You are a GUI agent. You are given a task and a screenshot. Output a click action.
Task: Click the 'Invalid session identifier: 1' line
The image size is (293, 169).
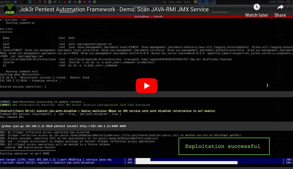(23, 87)
